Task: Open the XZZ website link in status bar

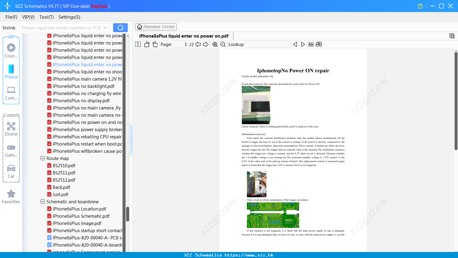Action: pos(249,255)
